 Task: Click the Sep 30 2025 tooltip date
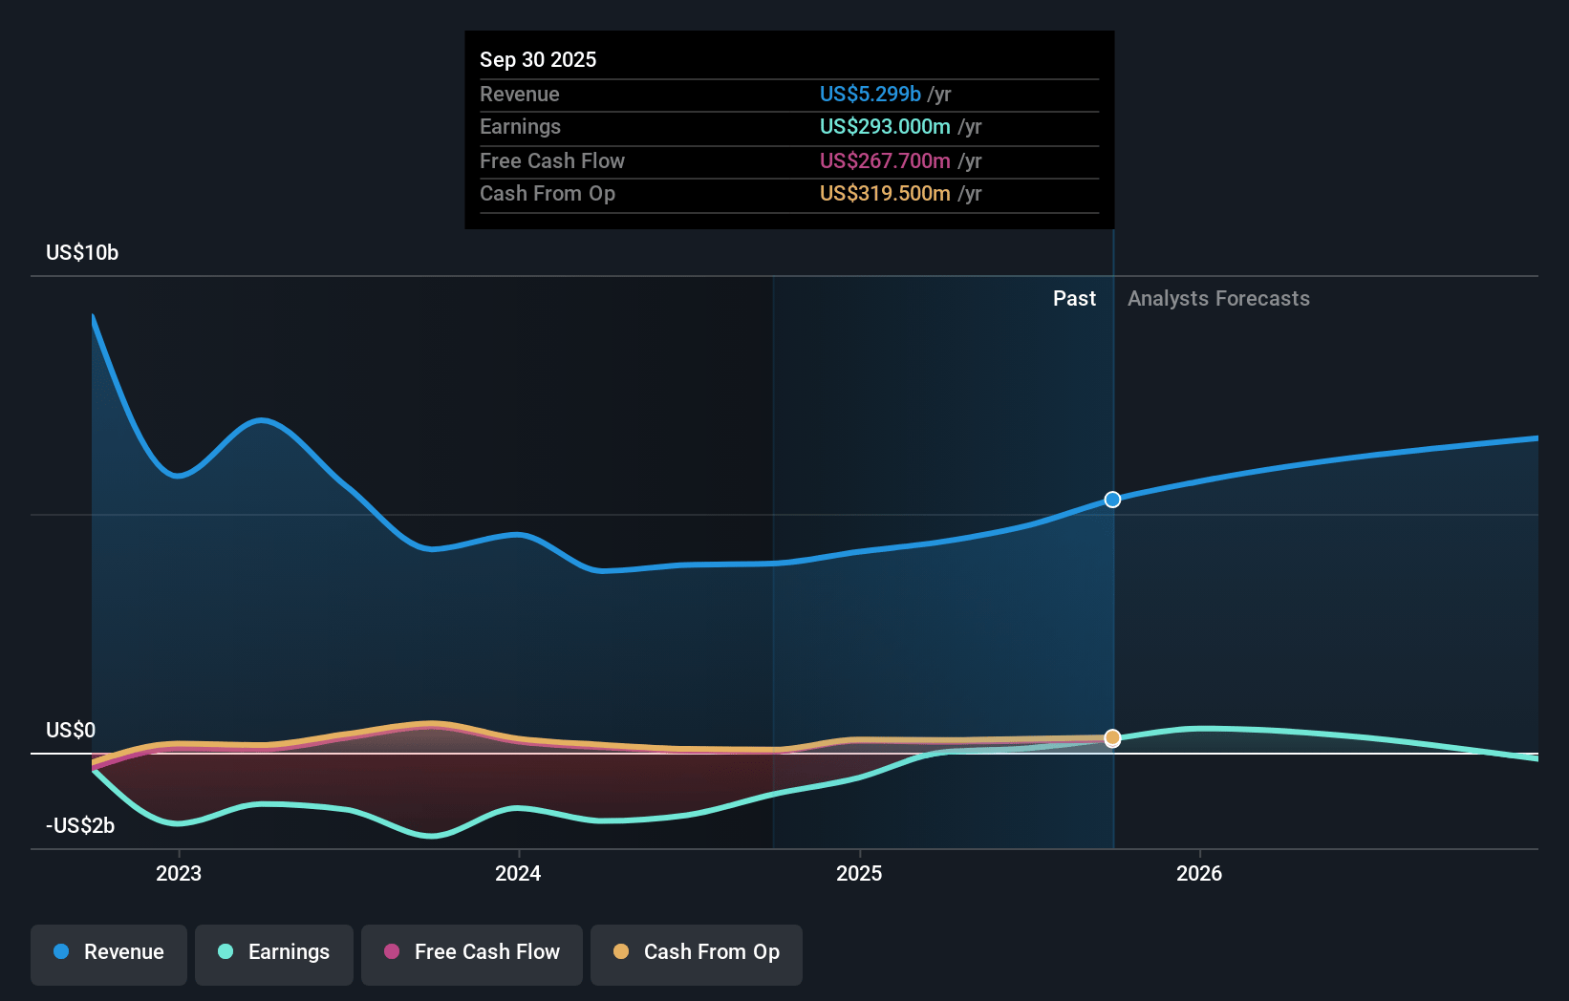[538, 60]
